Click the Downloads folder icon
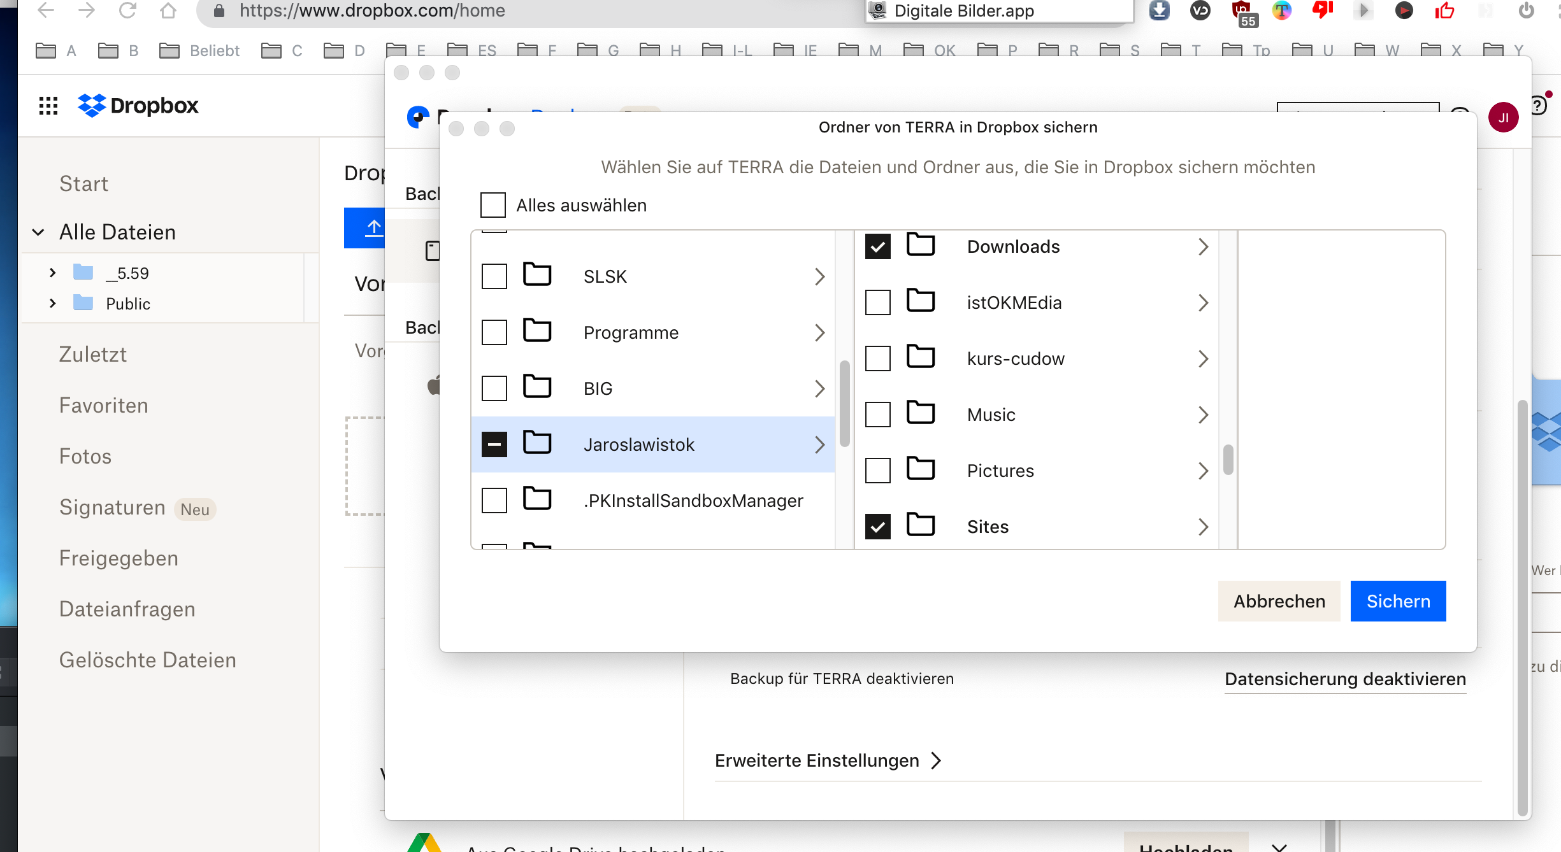 (x=921, y=244)
